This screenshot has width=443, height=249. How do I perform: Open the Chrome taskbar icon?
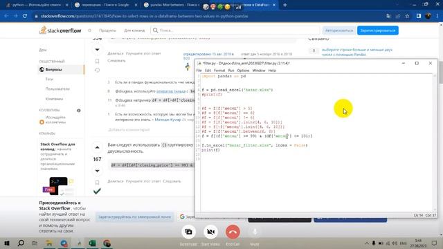coord(107,243)
